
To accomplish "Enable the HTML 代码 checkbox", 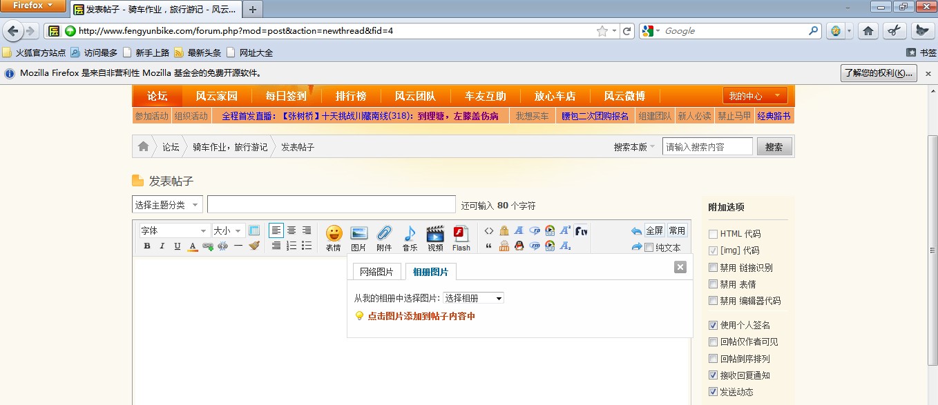I will [713, 234].
